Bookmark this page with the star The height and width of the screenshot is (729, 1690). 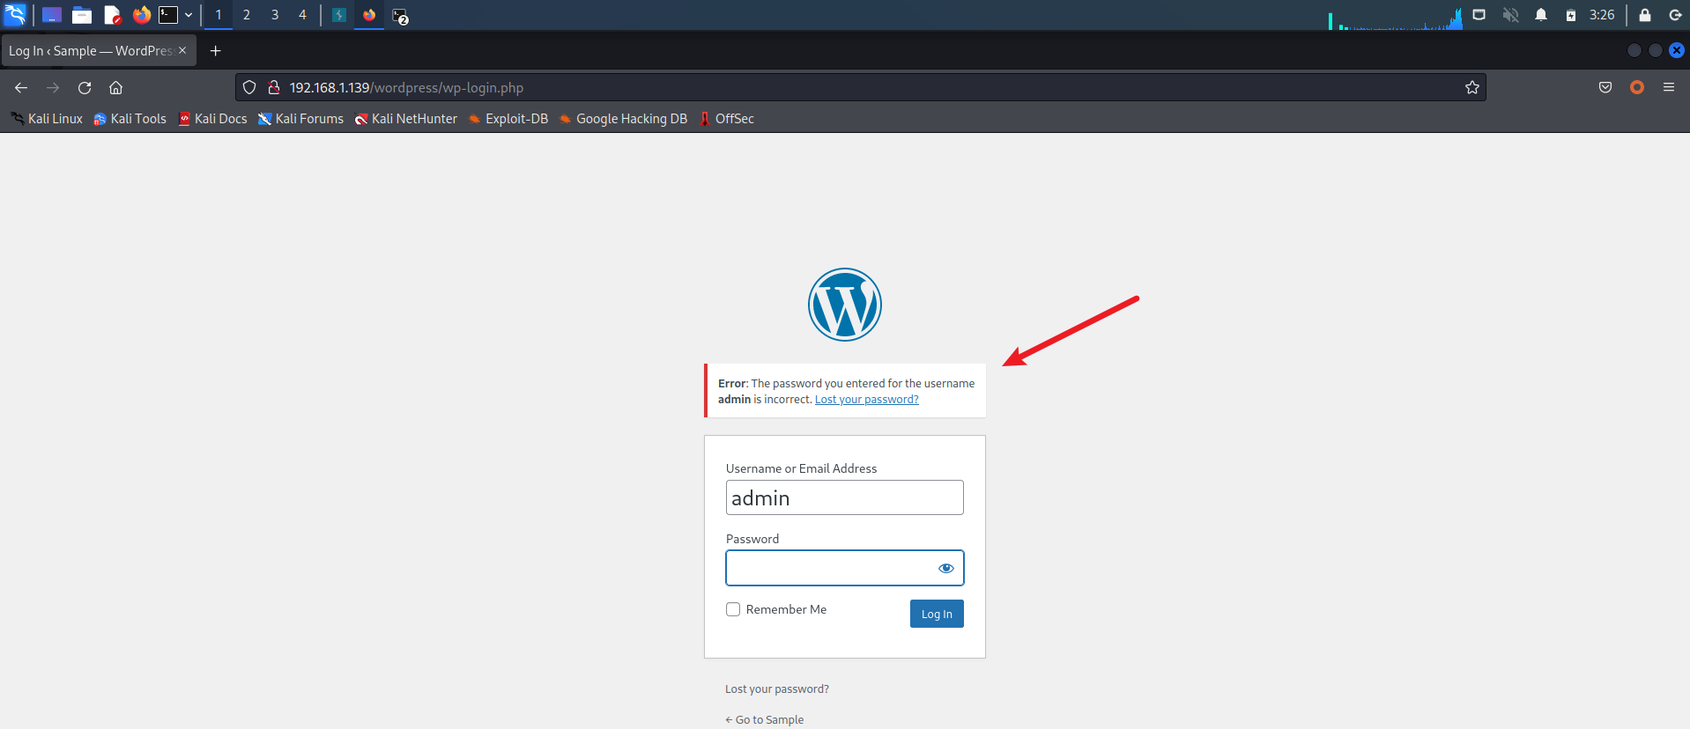(x=1472, y=88)
